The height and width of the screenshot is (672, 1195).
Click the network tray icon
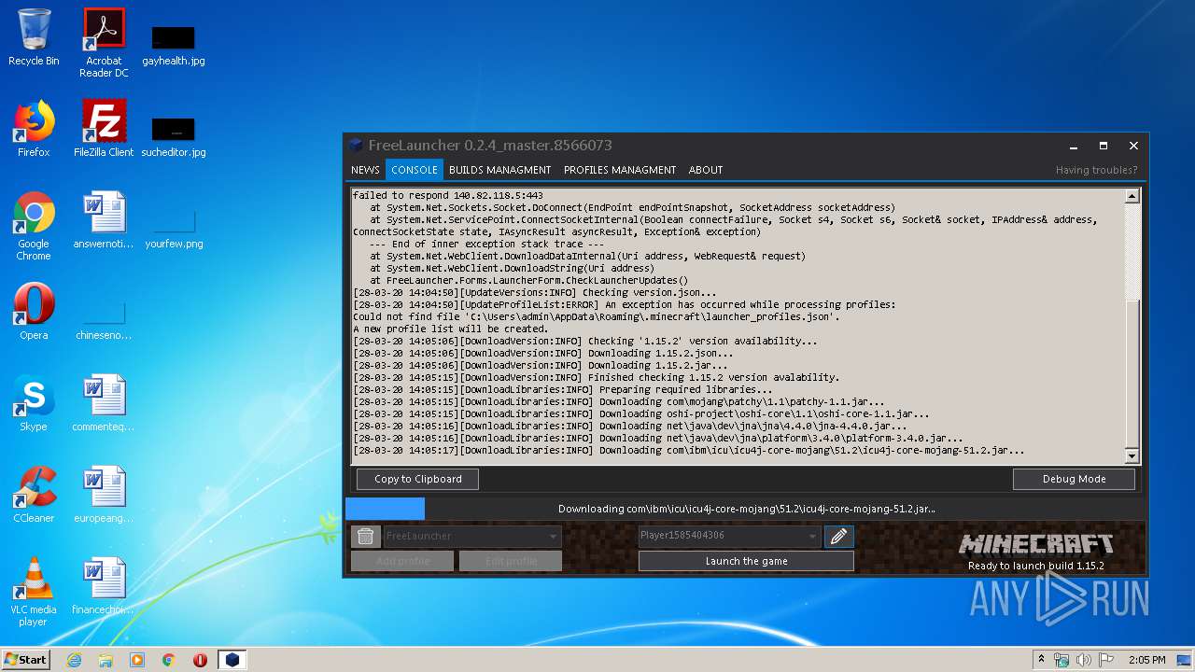(1061, 660)
